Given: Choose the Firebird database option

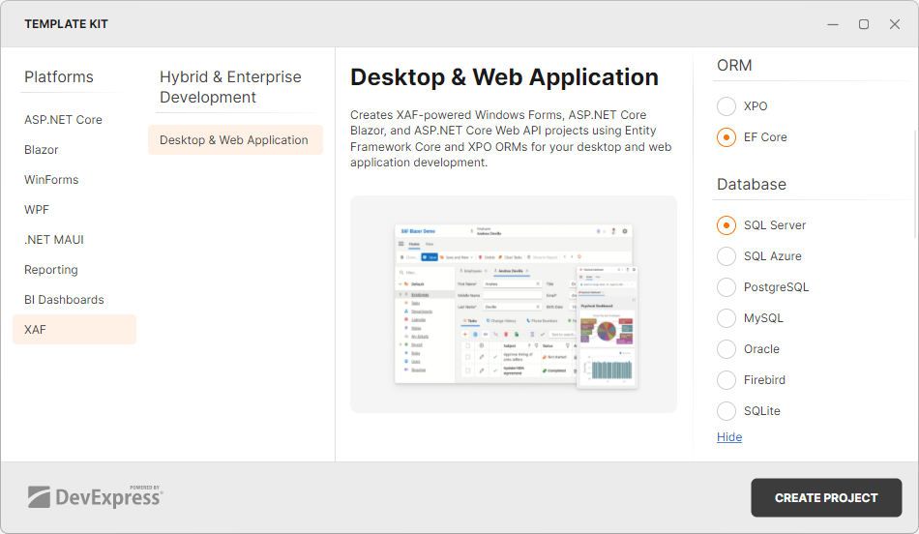Looking at the screenshot, I should pyautogui.click(x=726, y=380).
